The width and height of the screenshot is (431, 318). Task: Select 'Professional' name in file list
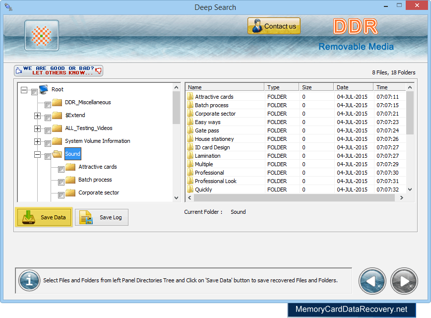pos(209,173)
